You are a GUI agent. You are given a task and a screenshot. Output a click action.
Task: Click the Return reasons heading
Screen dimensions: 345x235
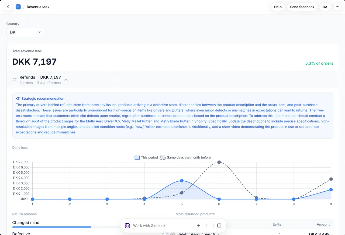[25, 214]
